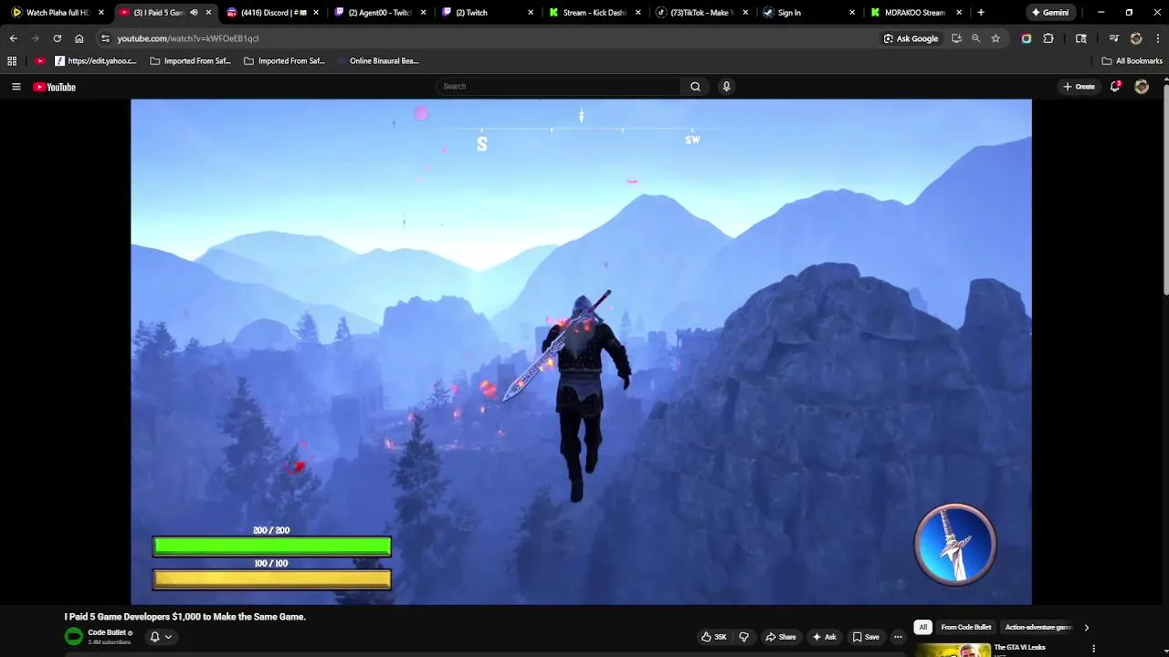Open the Create menu
This screenshot has height=657, width=1169.
coord(1079,87)
